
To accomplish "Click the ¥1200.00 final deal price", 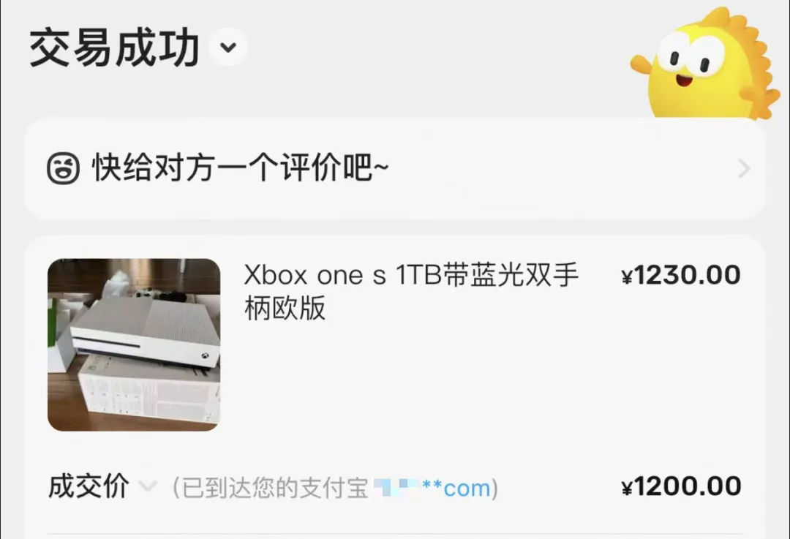I will [x=681, y=486].
